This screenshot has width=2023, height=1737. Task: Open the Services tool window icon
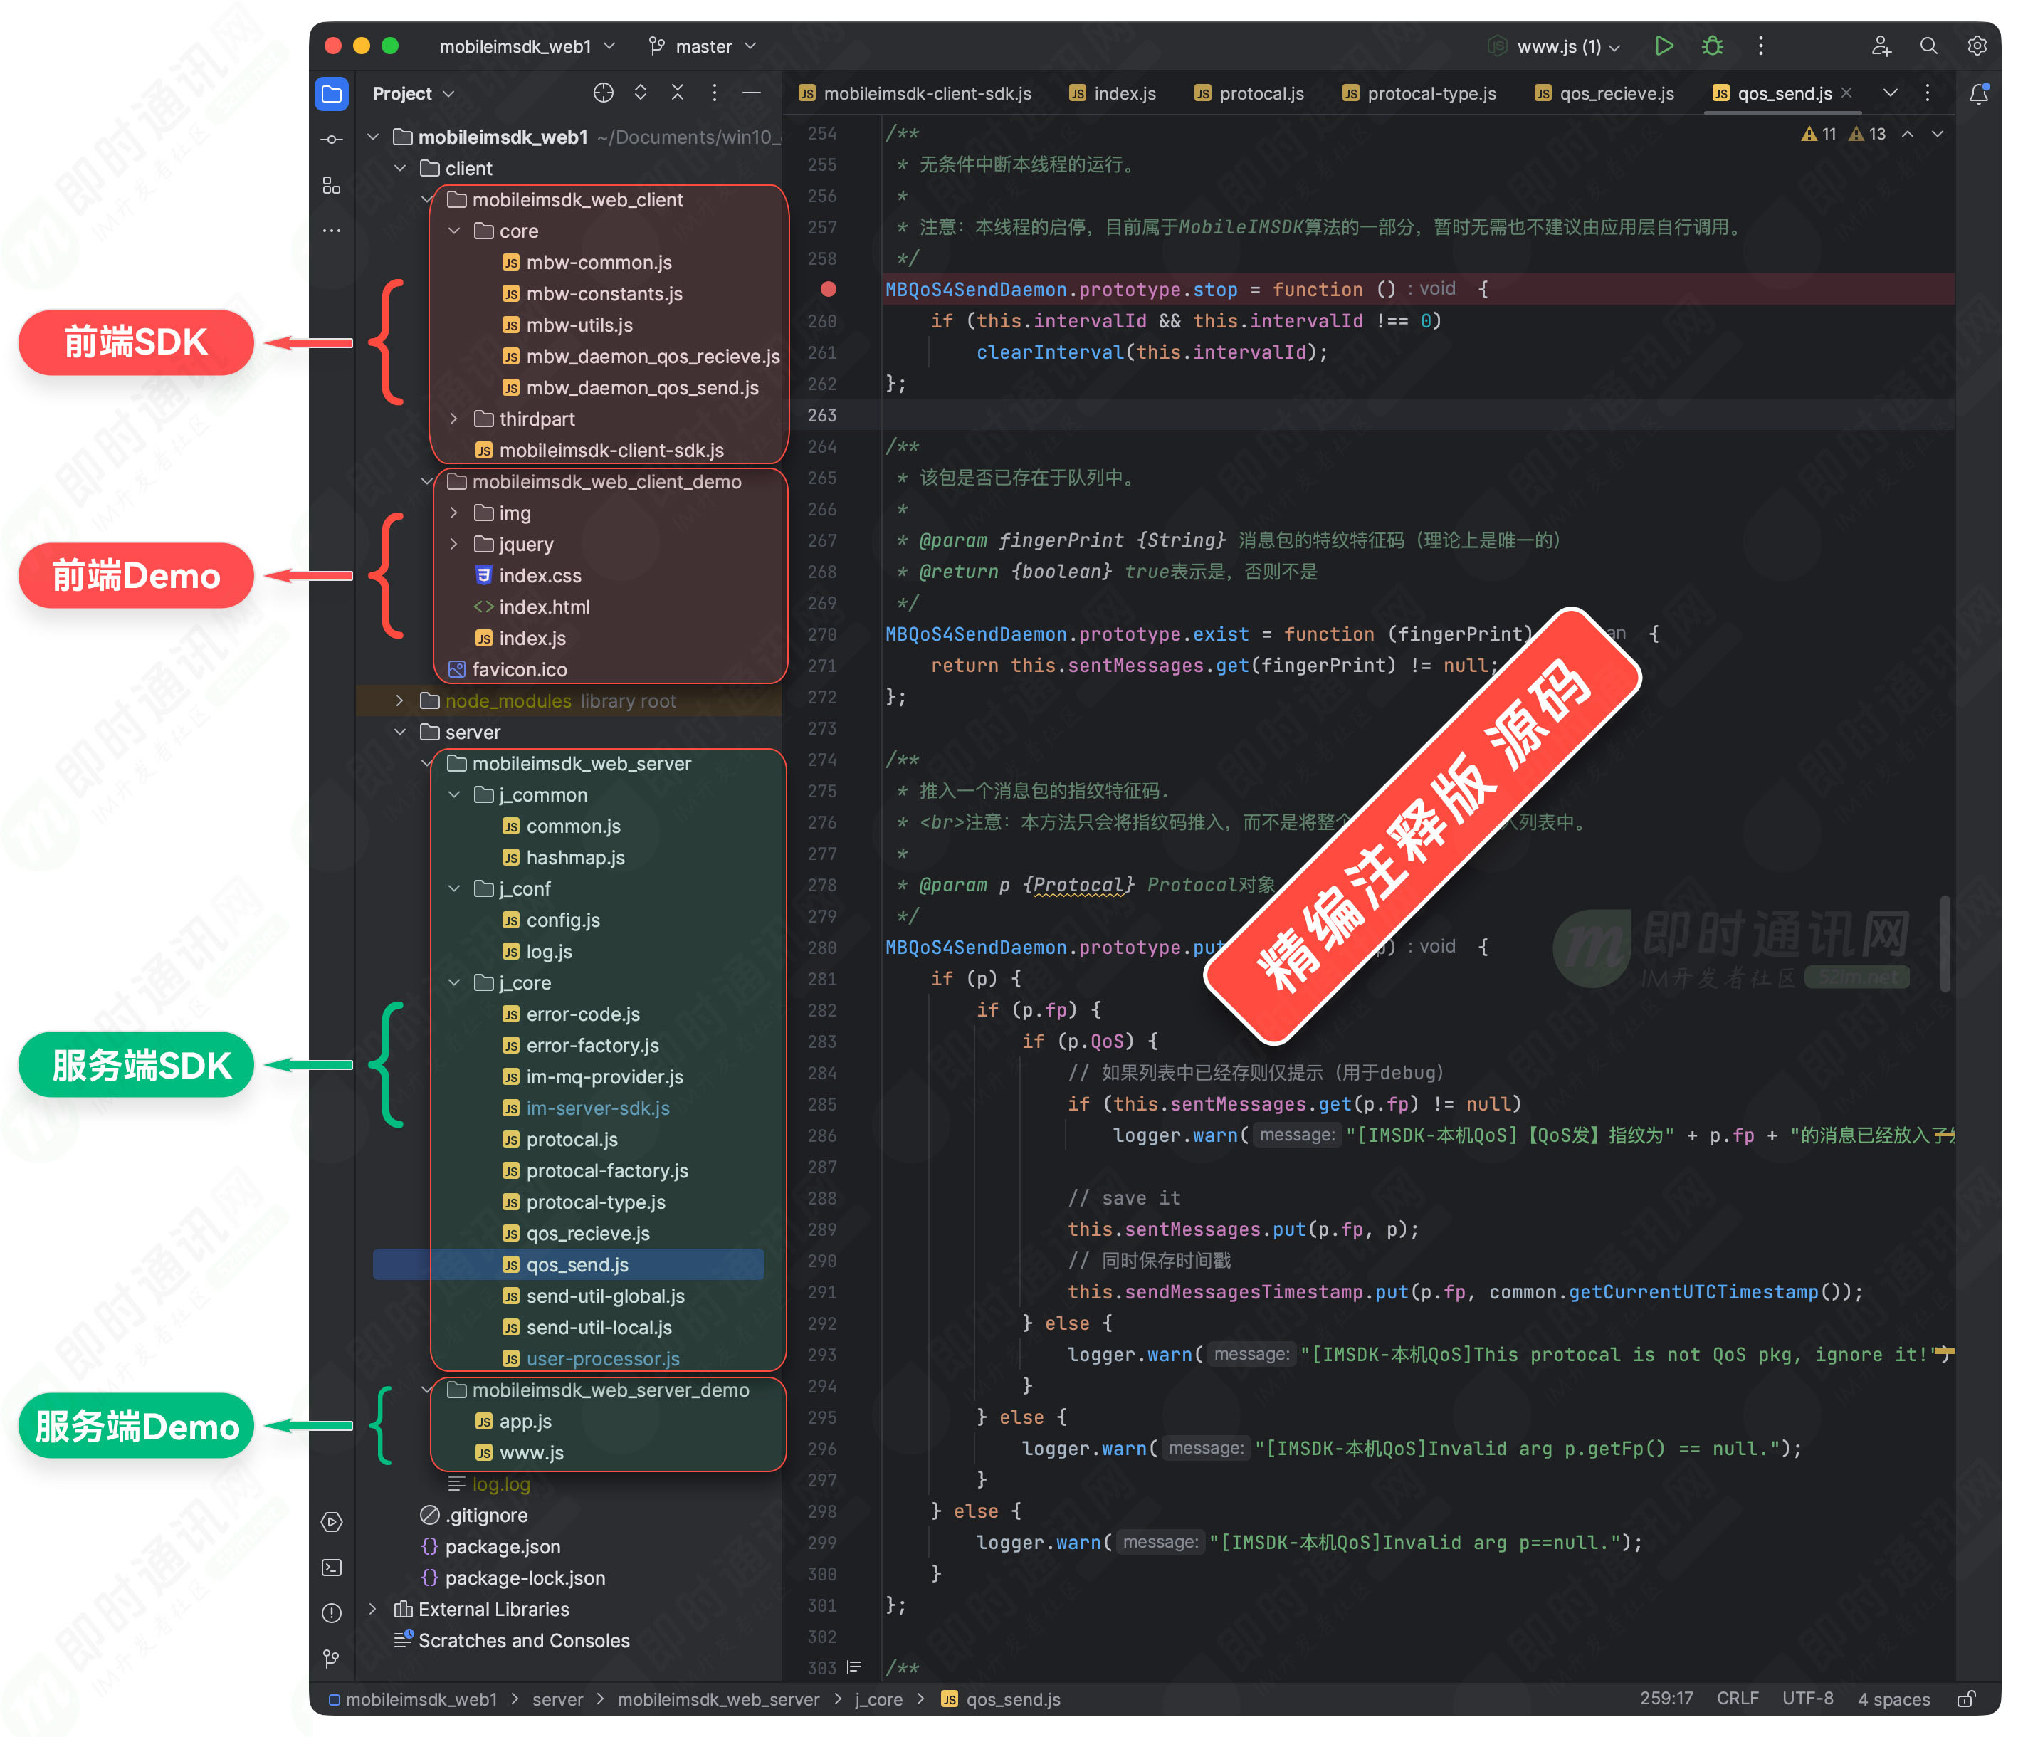pyautogui.click(x=332, y=1521)
